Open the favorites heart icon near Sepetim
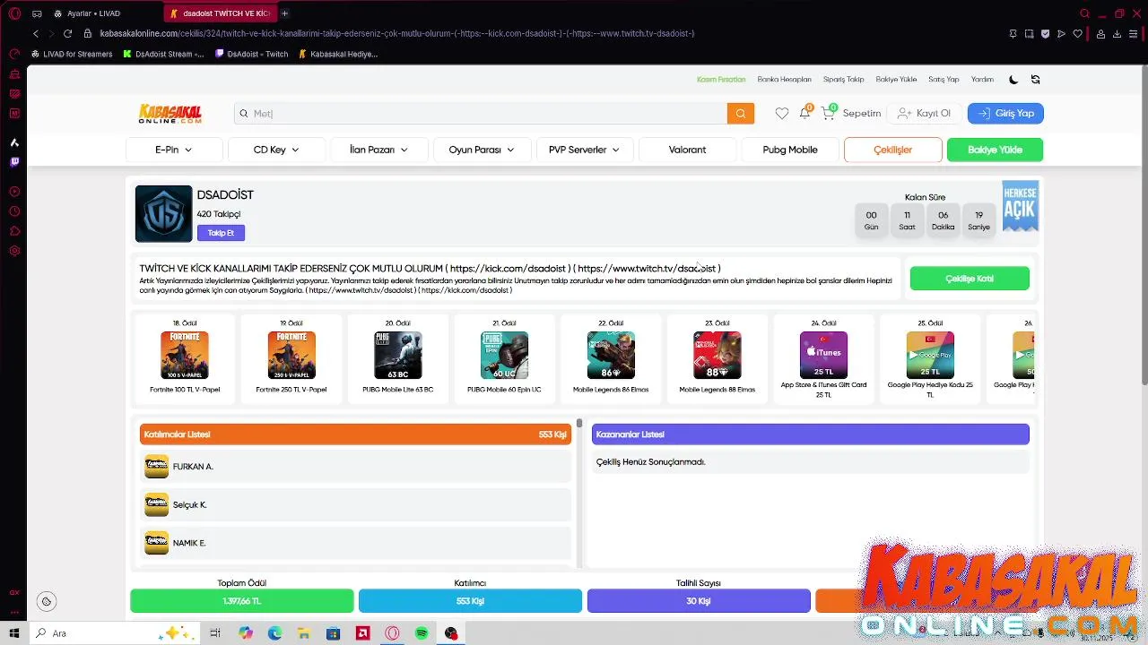 (x=782, y=113)
